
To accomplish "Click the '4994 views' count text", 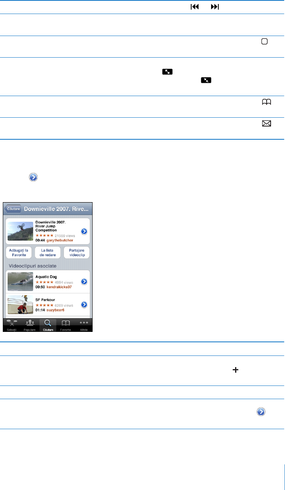I will [63, 282].
